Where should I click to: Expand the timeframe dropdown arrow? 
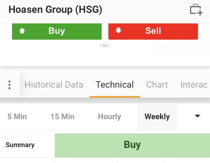197,116
